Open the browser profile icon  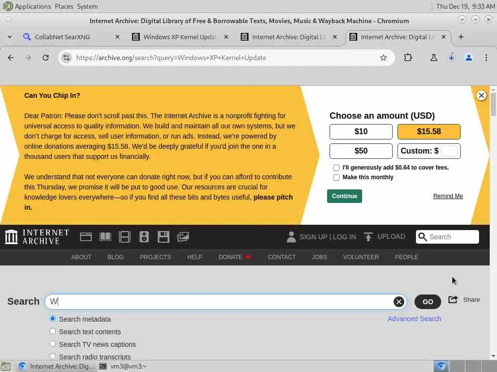tap(468, 58)
